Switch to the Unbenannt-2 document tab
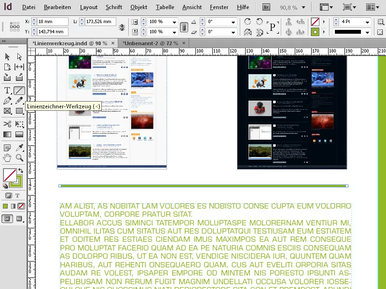Image resolution: width=386 pixels, height=289 pixels. coord(151,43)
